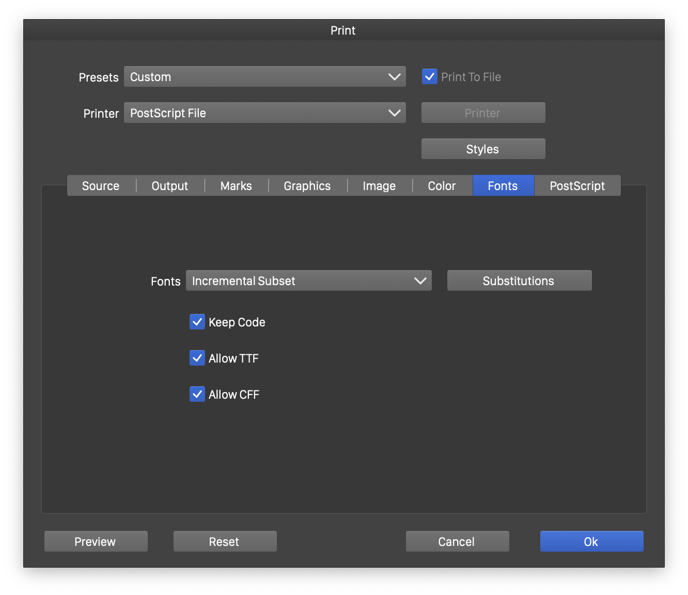Select the PostScript tab

(577, 186)
